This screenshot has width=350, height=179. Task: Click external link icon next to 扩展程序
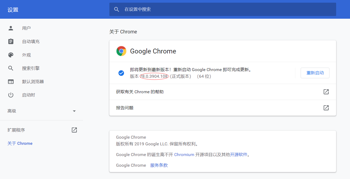point(74,130)
